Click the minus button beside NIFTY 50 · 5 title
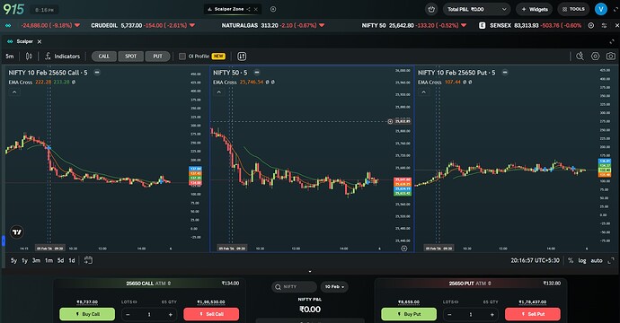The width and height of the screenshot is (620, 323). (x=257, y=73)
